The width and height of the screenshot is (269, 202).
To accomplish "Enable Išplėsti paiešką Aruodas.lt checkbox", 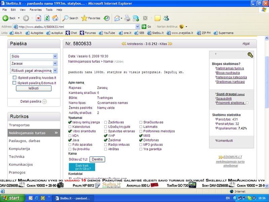I will click(14, 77).
